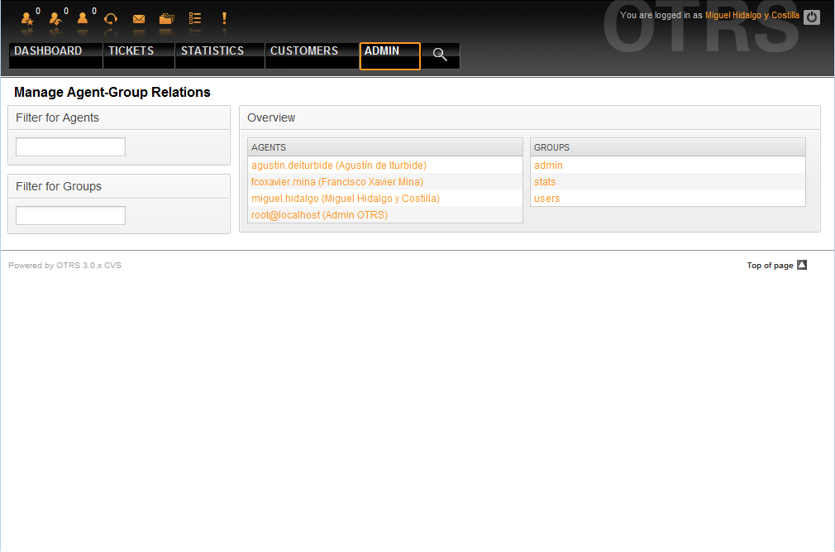Focus the Filter for Groups input box
This screenshot has height=552, width=835.
coord(70,216)
